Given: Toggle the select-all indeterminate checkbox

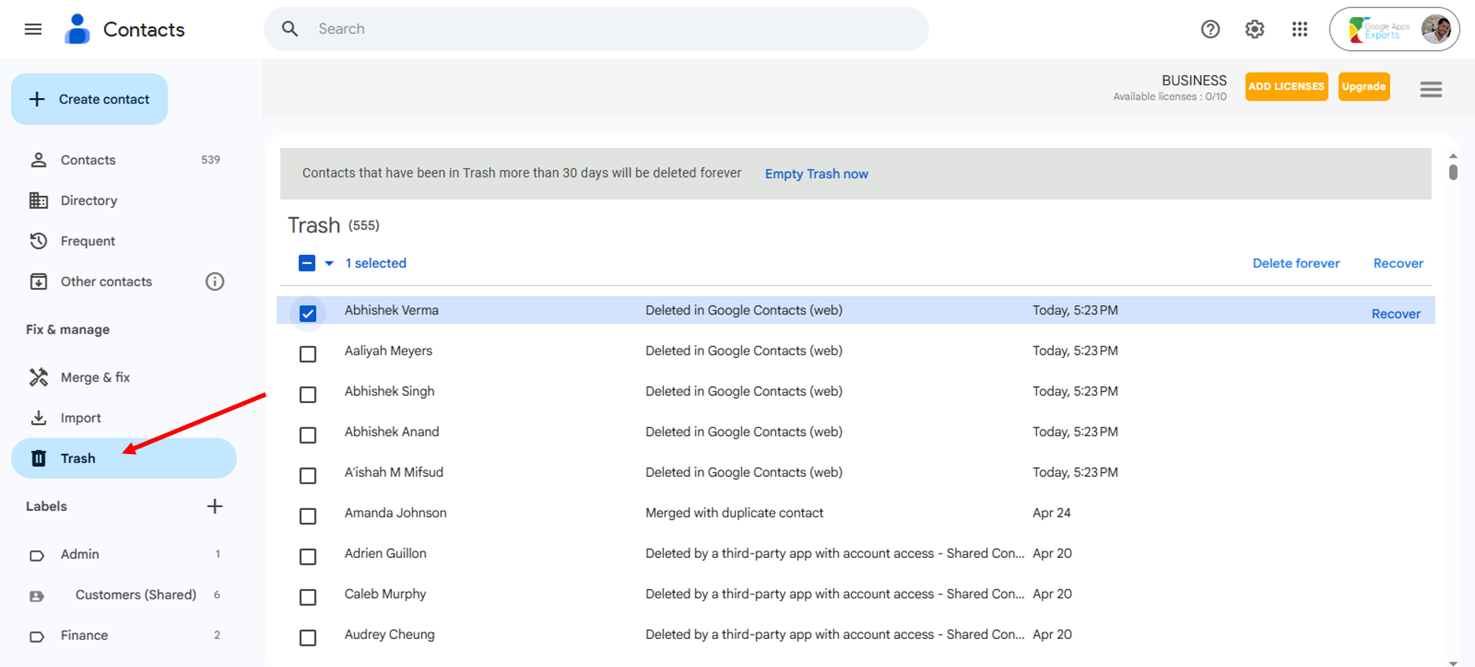Looking at the screenshot, I should 307,263.
